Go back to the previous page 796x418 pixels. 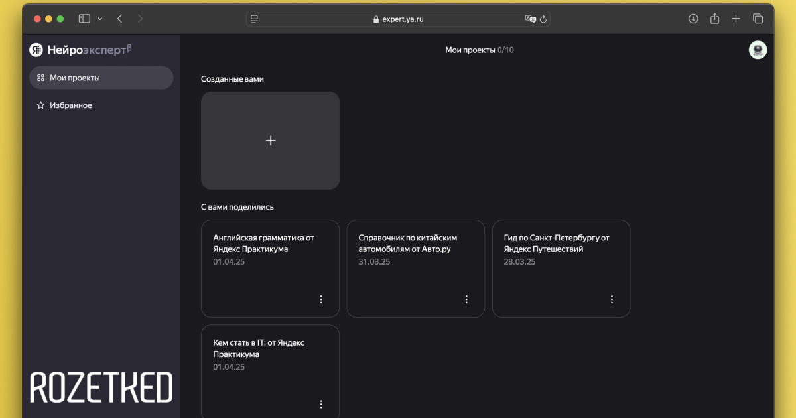[119, 19]
